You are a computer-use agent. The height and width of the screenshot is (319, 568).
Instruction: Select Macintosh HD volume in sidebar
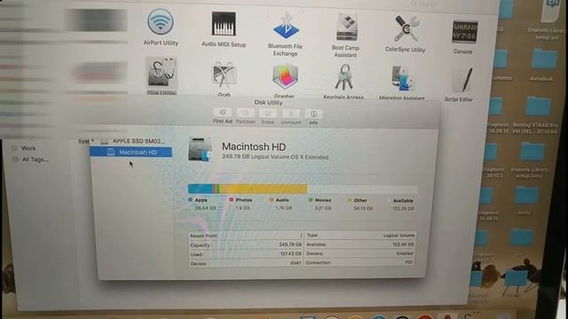tap(130, 152)
